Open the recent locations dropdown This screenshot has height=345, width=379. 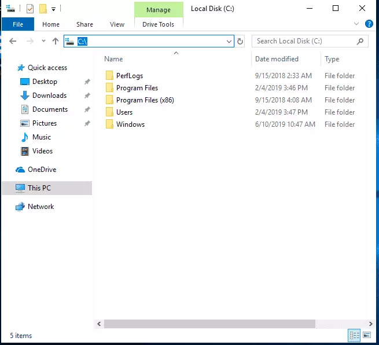point(43,41)
